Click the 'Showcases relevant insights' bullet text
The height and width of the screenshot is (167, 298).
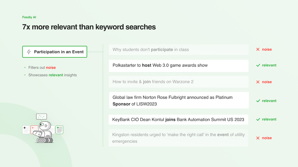tap(52, 75)
